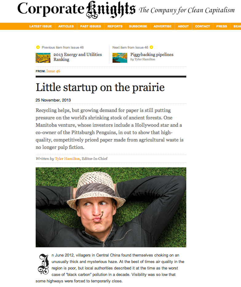Click the previous item yellow arrow icon
Viewport: 241px width, 287px height.
38,47
